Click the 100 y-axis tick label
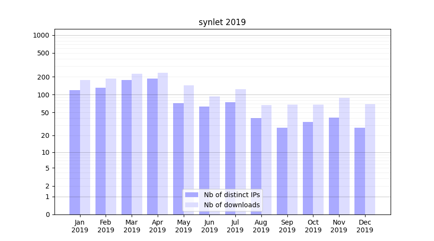434x241 pixels. pyautogui.click(x=43, y=95)
